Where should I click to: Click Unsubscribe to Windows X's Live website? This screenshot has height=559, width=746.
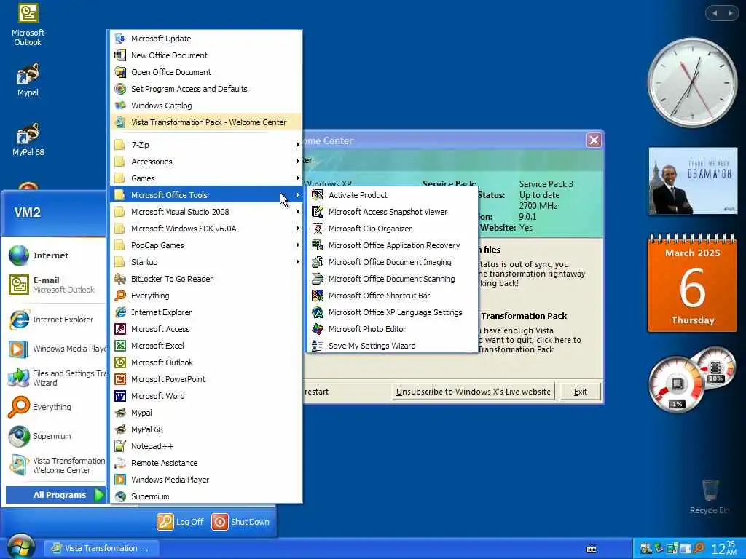pyautogui.click(x=473, y=392)
